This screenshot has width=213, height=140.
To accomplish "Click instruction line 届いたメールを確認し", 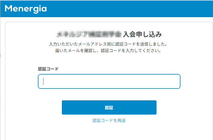I will coord(108,51).
